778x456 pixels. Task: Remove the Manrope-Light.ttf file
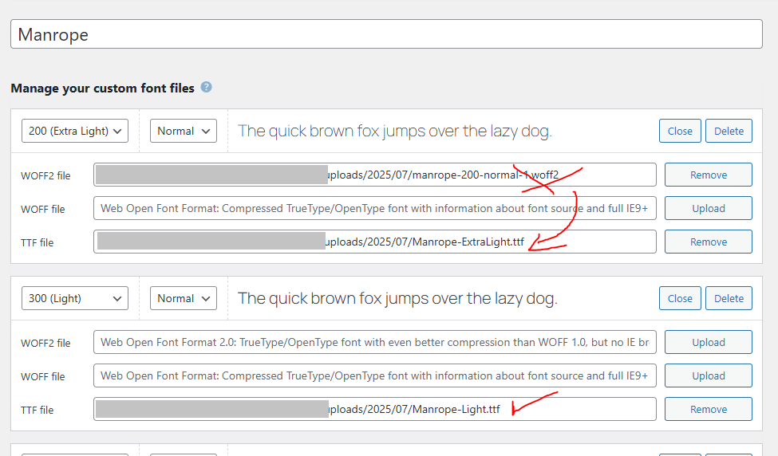[709, 410]
